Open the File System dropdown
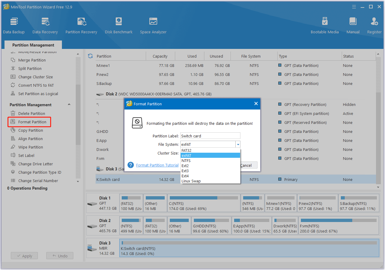 coord(238,144)
